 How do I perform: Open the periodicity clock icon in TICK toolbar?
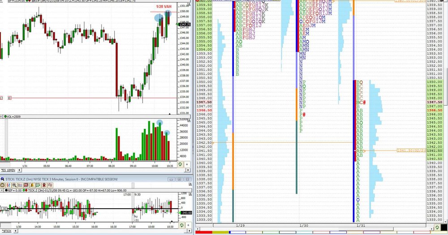click(3, 185)
